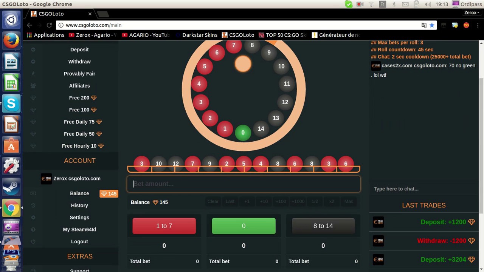This screenshot has width=484, height=272.
Task: Open the Générateur bookmark
Action: coord(335,35)
